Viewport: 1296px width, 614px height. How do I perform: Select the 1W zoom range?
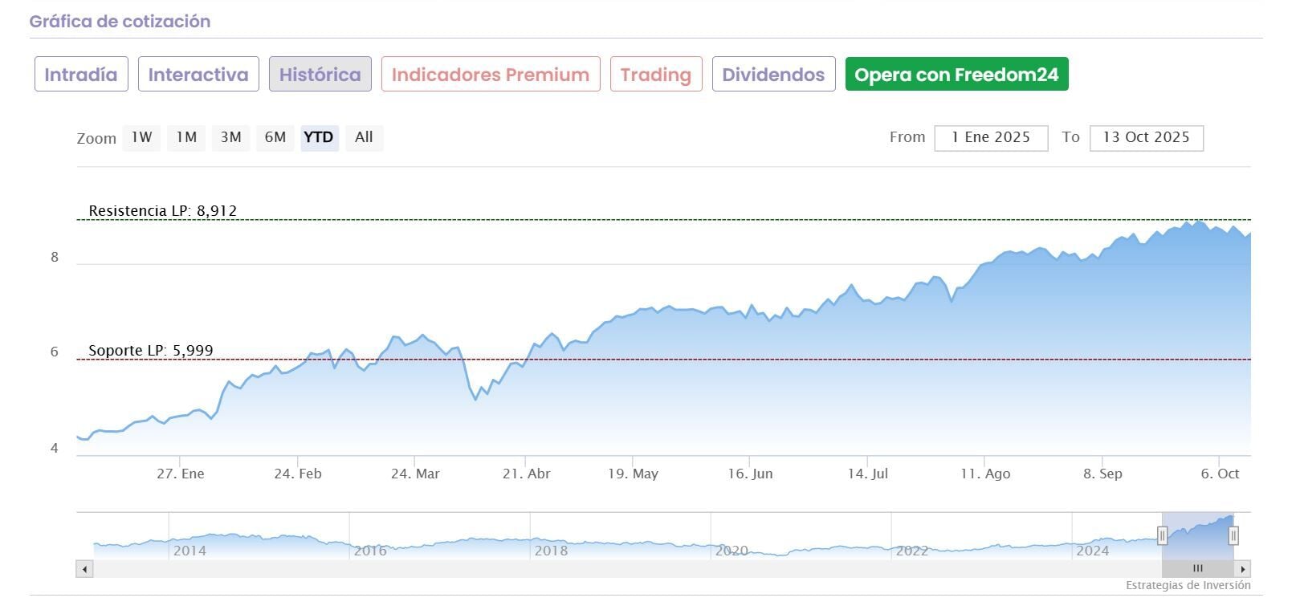click(x=142, y=137)
